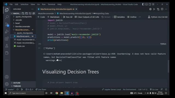
Task: Open the View menu
Action: [x=33, y=4]
